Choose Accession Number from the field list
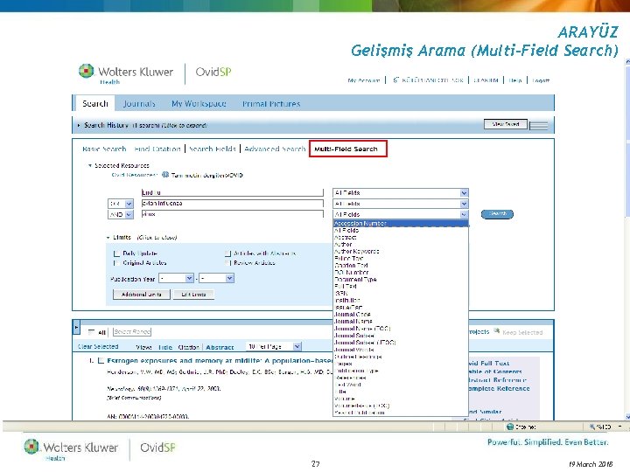Image resolution: width=630 pixels, height=472 pixels. pyautogui.click(x=401, y=223)
